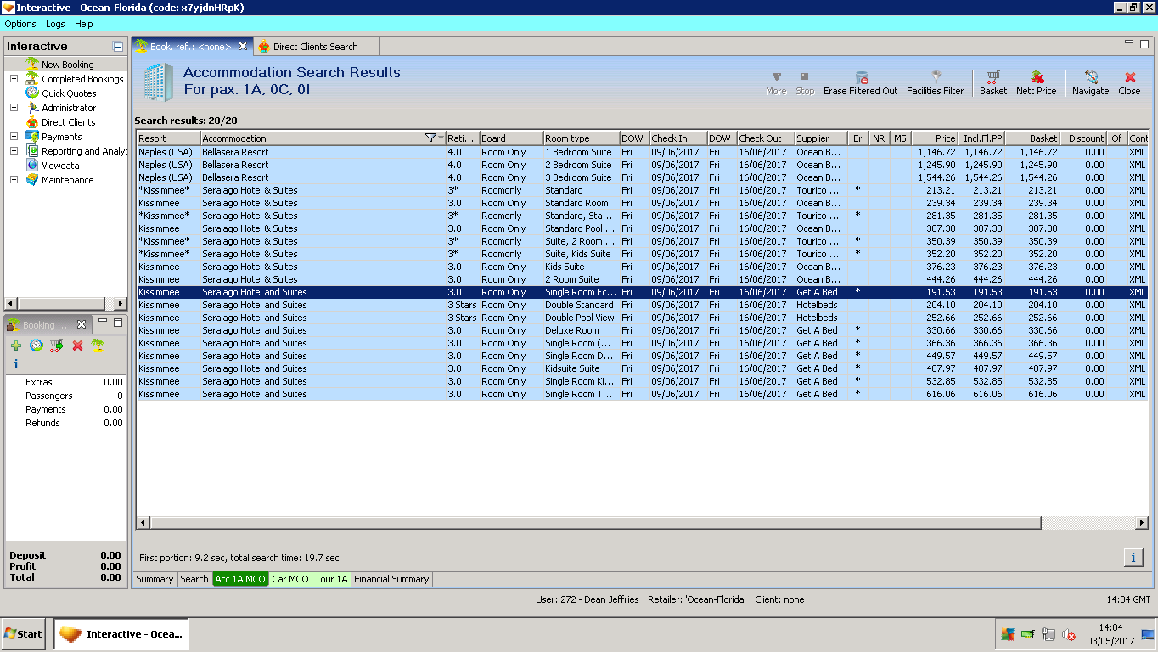Click the Windows Start button
Screen dimensions: 1158x652
(x=24, y=634)
